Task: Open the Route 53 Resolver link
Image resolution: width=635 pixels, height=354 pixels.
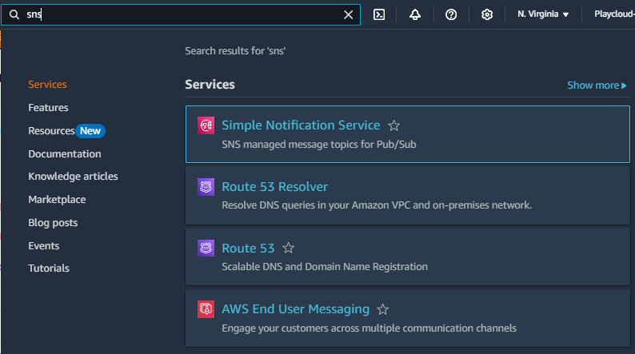Action: pyautogui.click(x=274, y=187)
